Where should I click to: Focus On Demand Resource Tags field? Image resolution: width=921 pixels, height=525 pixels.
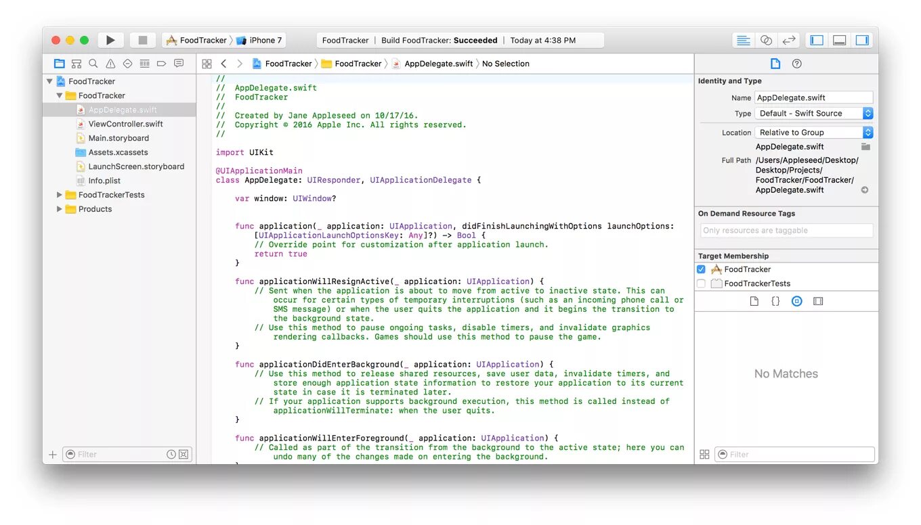pos(786,231)
